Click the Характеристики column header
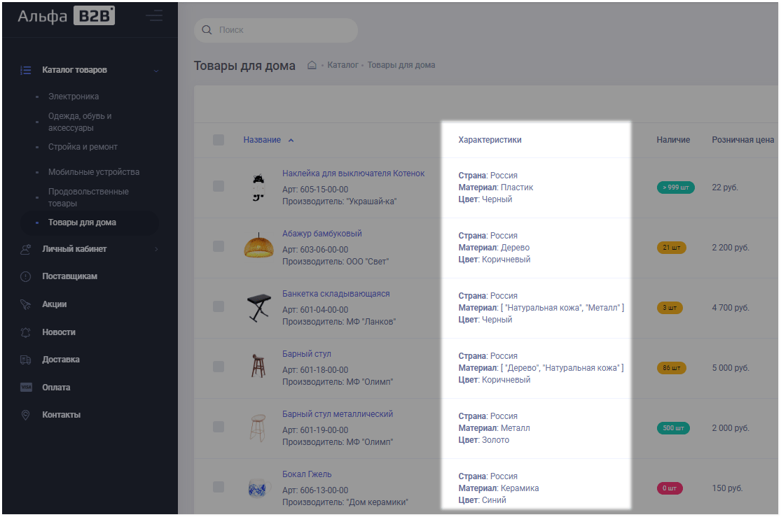 pyautogui.click(x=490, y=141)
